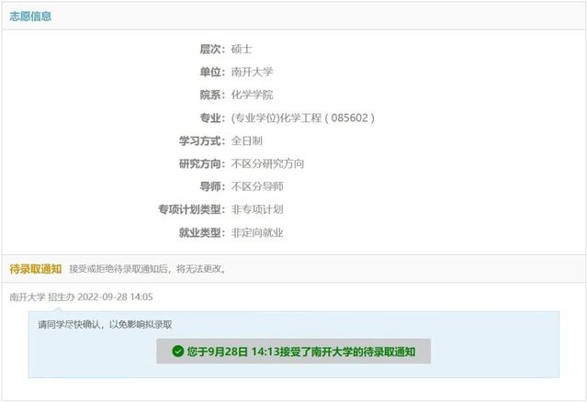Click the 不区分导师 advisor value
587x403 pixels.
tap(257, 186)
